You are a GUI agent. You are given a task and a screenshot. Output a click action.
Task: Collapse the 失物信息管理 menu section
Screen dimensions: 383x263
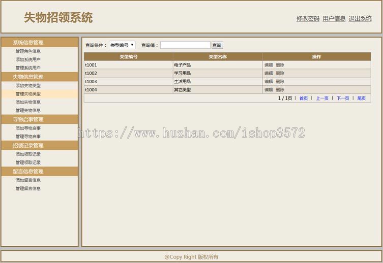[x=40, y=77]
